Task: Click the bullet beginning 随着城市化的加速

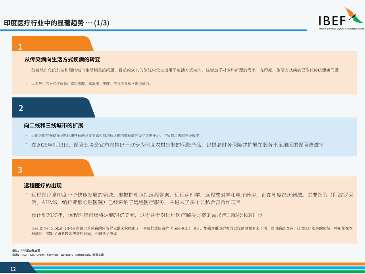Action: tap(186, 70)
